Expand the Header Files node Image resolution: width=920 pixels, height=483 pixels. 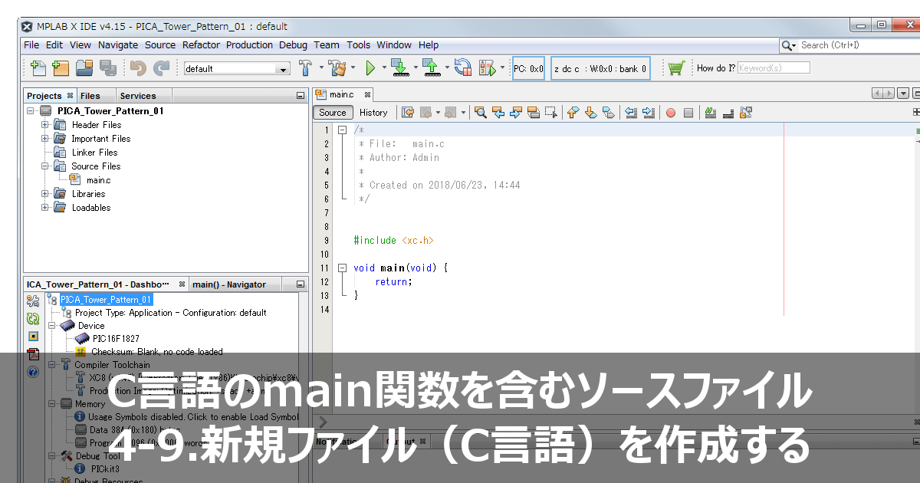click(x=44, y=124)
